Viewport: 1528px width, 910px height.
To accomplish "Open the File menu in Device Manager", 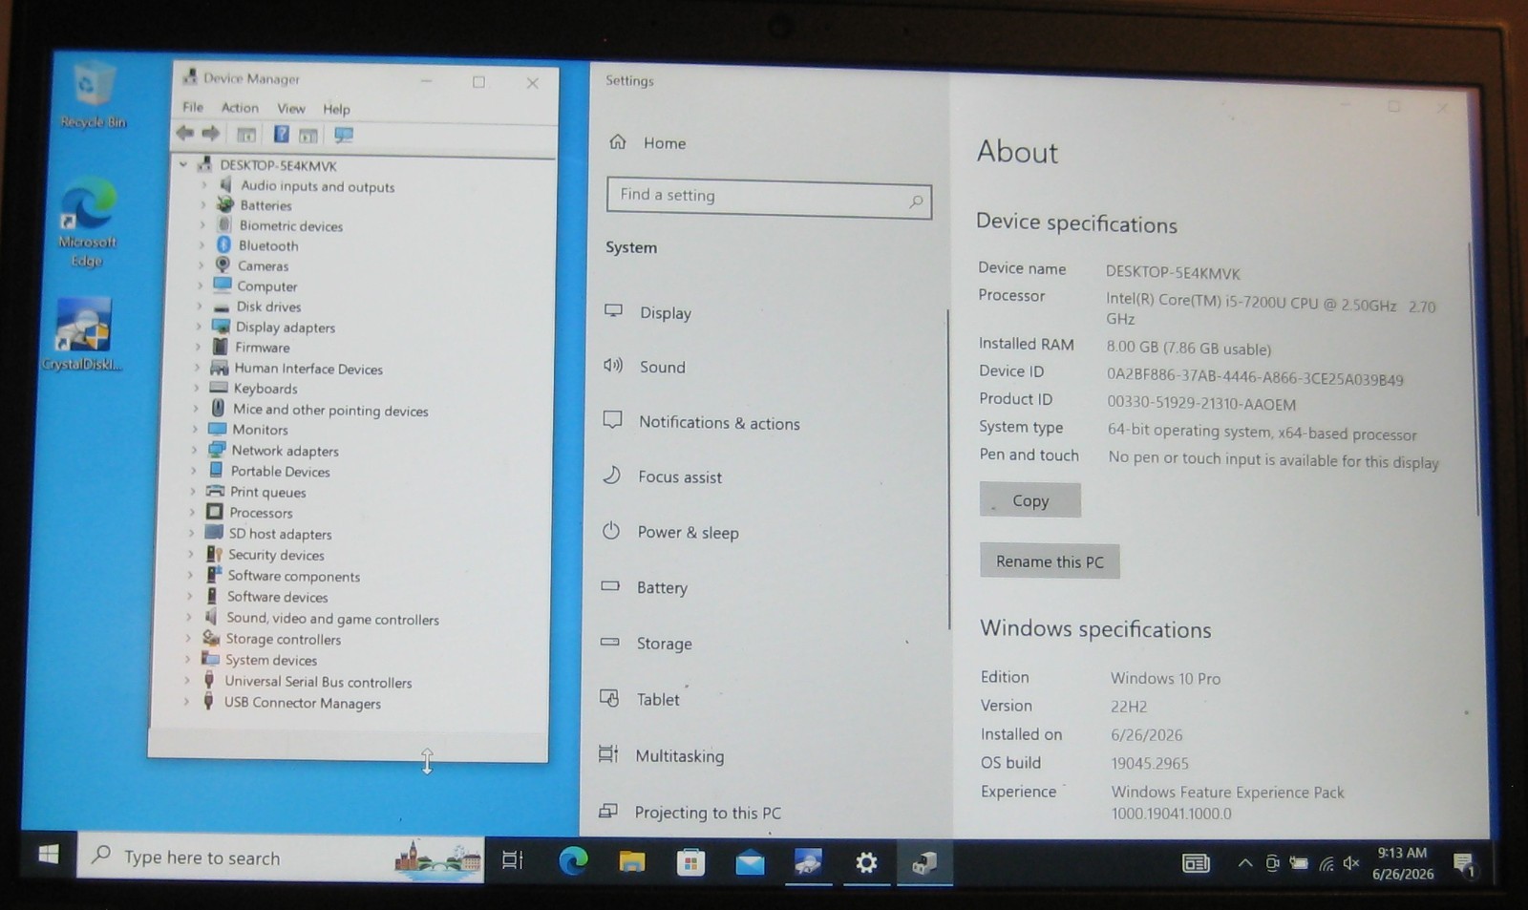I will pos(193,107).
